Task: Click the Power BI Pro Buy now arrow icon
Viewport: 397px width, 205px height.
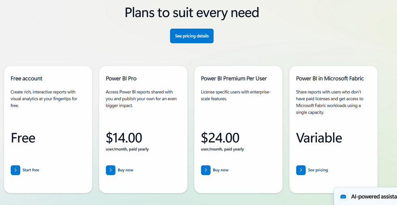Action: (111, 170)
